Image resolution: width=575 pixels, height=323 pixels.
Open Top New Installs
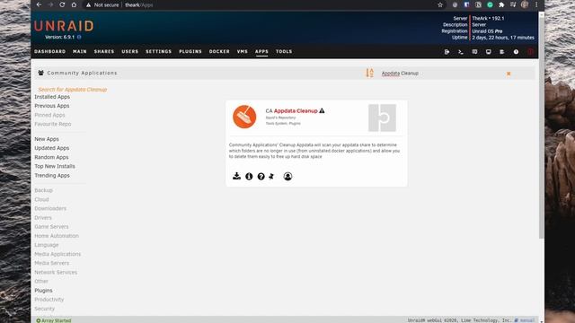click(55, 166)
